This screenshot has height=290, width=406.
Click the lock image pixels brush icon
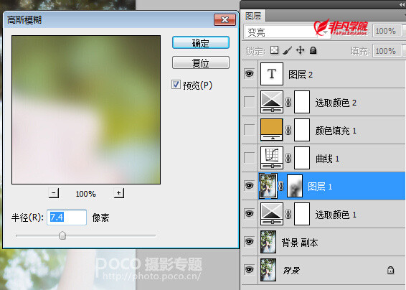pos(287,50)
